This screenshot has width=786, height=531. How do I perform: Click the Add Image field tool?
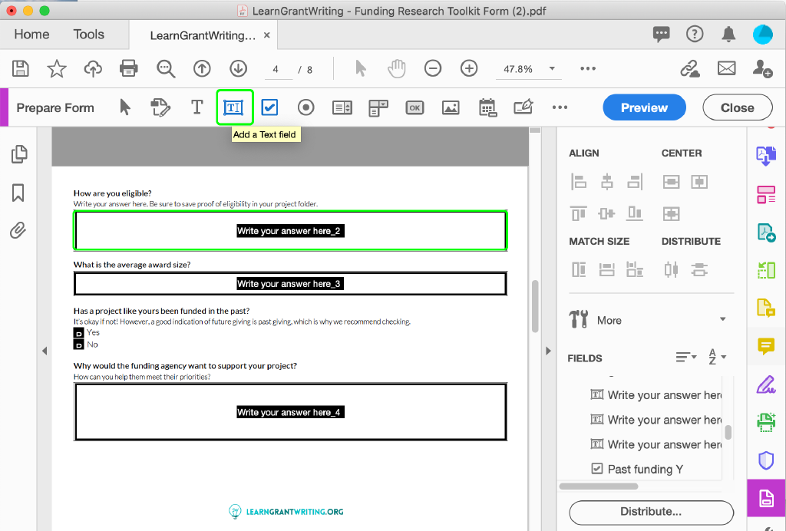451,107
